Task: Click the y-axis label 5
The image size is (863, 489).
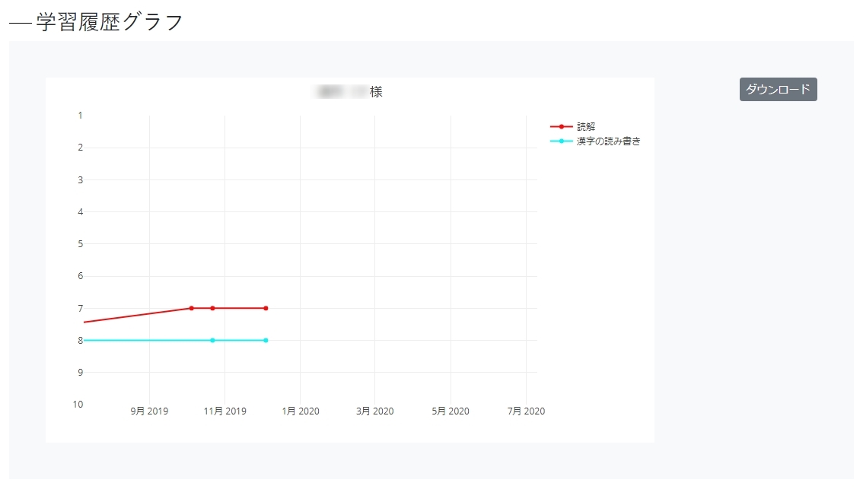Action: (x=80, y=244)
